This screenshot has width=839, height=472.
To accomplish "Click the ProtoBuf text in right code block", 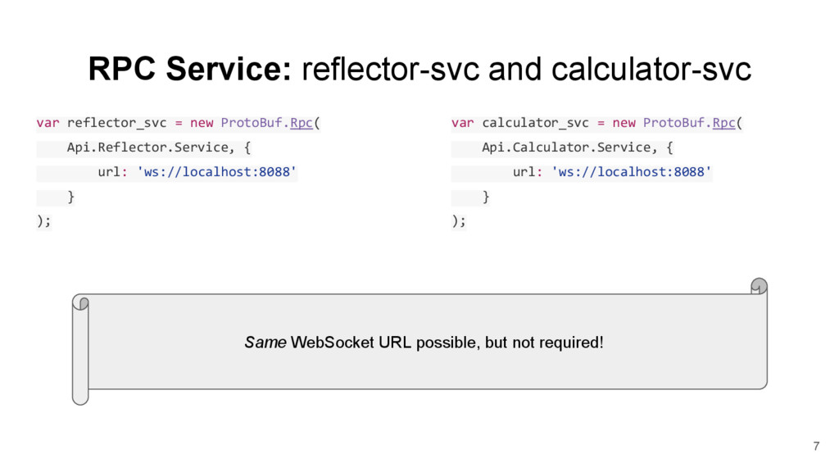I will [x=673, y=123].
